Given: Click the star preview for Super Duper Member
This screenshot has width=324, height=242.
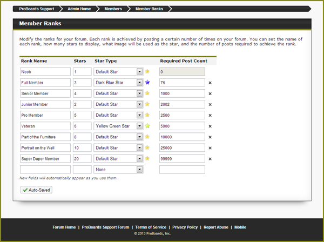Looking at the screenshot, I should point(147,158).
